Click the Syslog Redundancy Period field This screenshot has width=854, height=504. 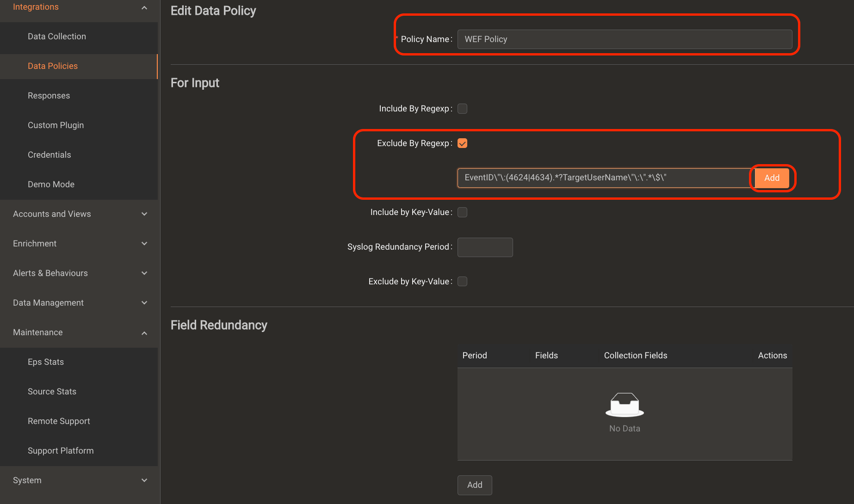coord(485,247)
